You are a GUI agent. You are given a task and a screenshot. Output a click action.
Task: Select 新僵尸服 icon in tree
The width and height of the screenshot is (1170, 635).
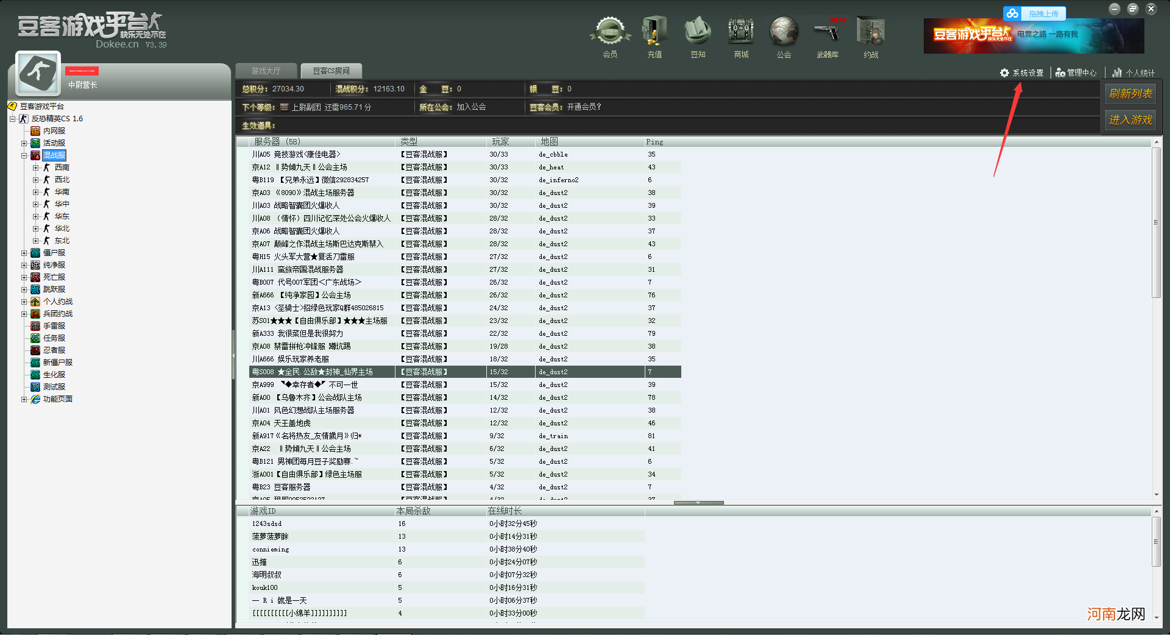[x=35, y=363]
